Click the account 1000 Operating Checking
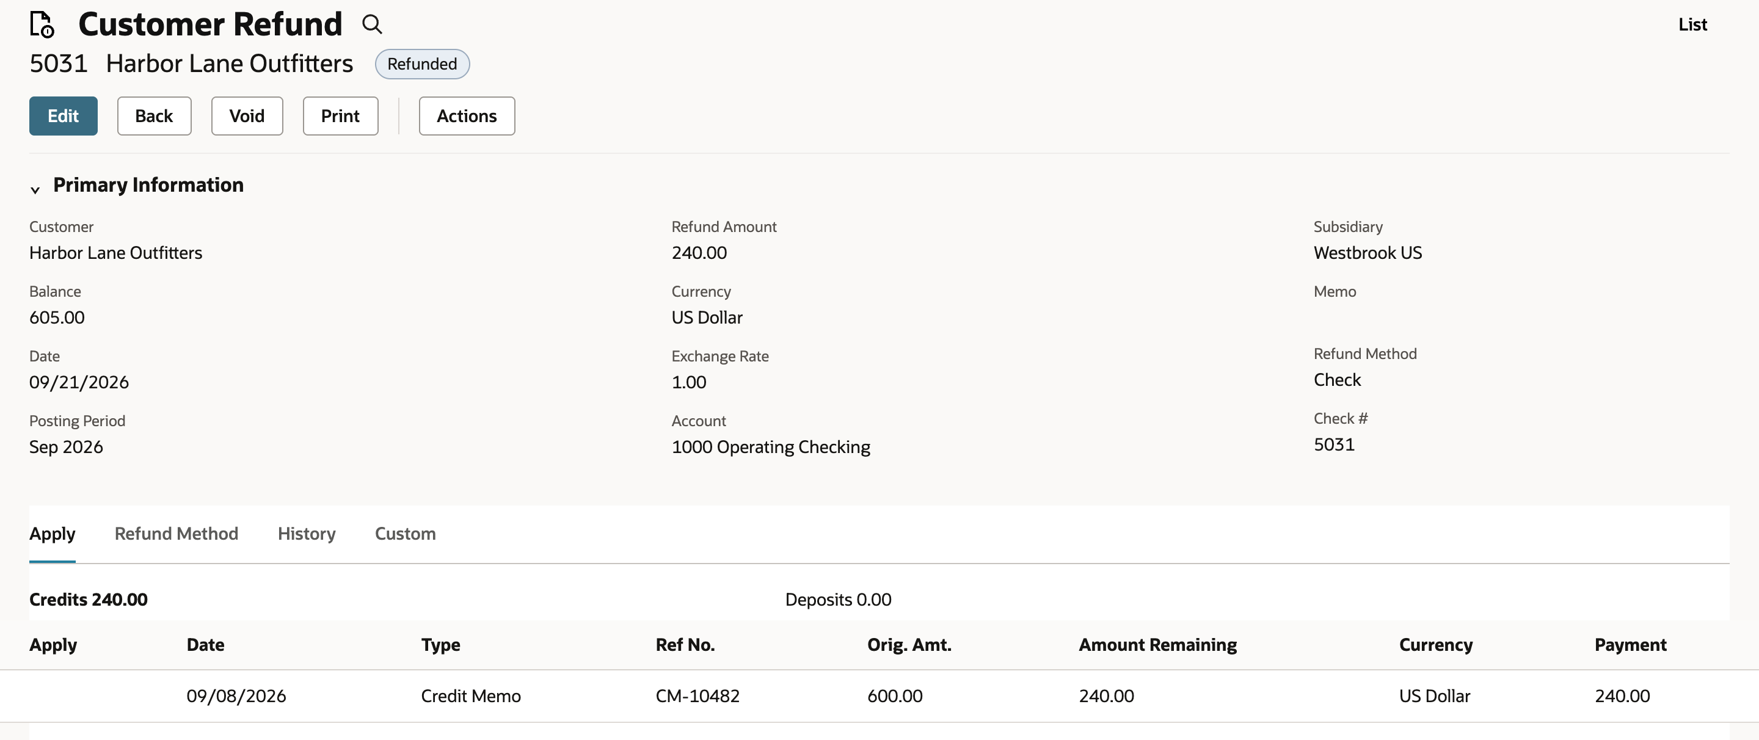This screenshot has width=1759, height=740. (x=771, y=447)
